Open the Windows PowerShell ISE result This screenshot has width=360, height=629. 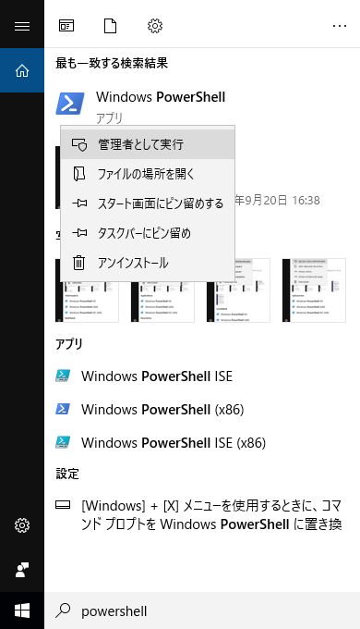(x=202, y=376)
